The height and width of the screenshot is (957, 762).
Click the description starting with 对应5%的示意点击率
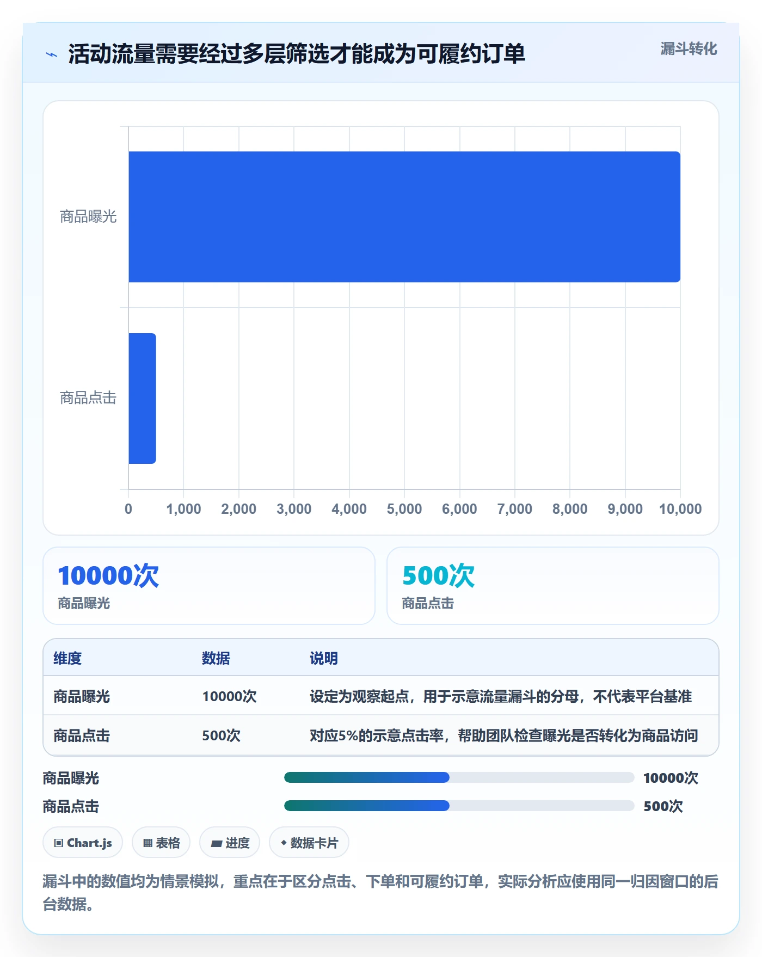tap(504, 735)
